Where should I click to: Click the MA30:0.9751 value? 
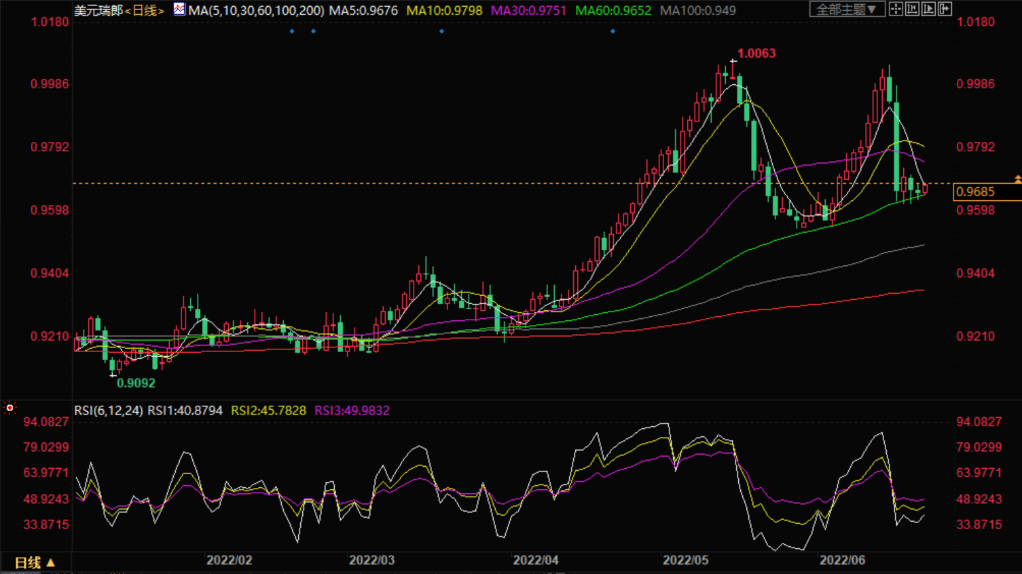click(x=528, y=10)
